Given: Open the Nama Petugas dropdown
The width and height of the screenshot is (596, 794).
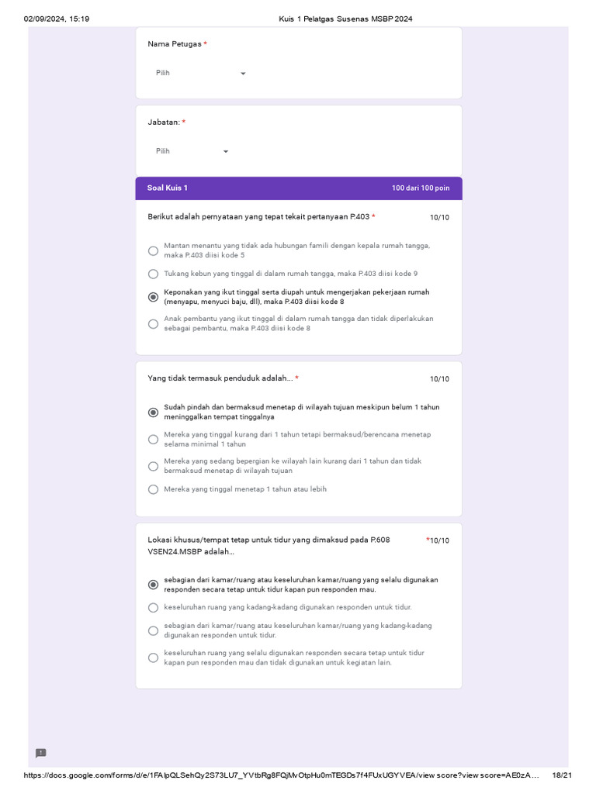Looking at the screenshot, I should click(x=199, y=73).
